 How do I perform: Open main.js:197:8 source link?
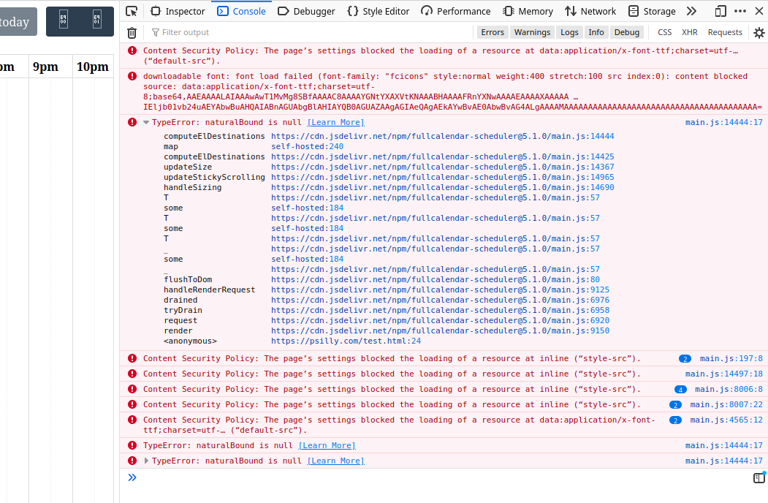pos(731,359)
